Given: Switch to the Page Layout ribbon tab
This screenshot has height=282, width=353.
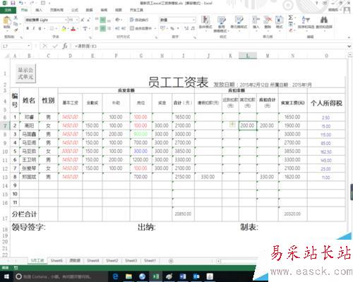Looking at the screenshot, I should pyautogui.click(x=56, y=10).
